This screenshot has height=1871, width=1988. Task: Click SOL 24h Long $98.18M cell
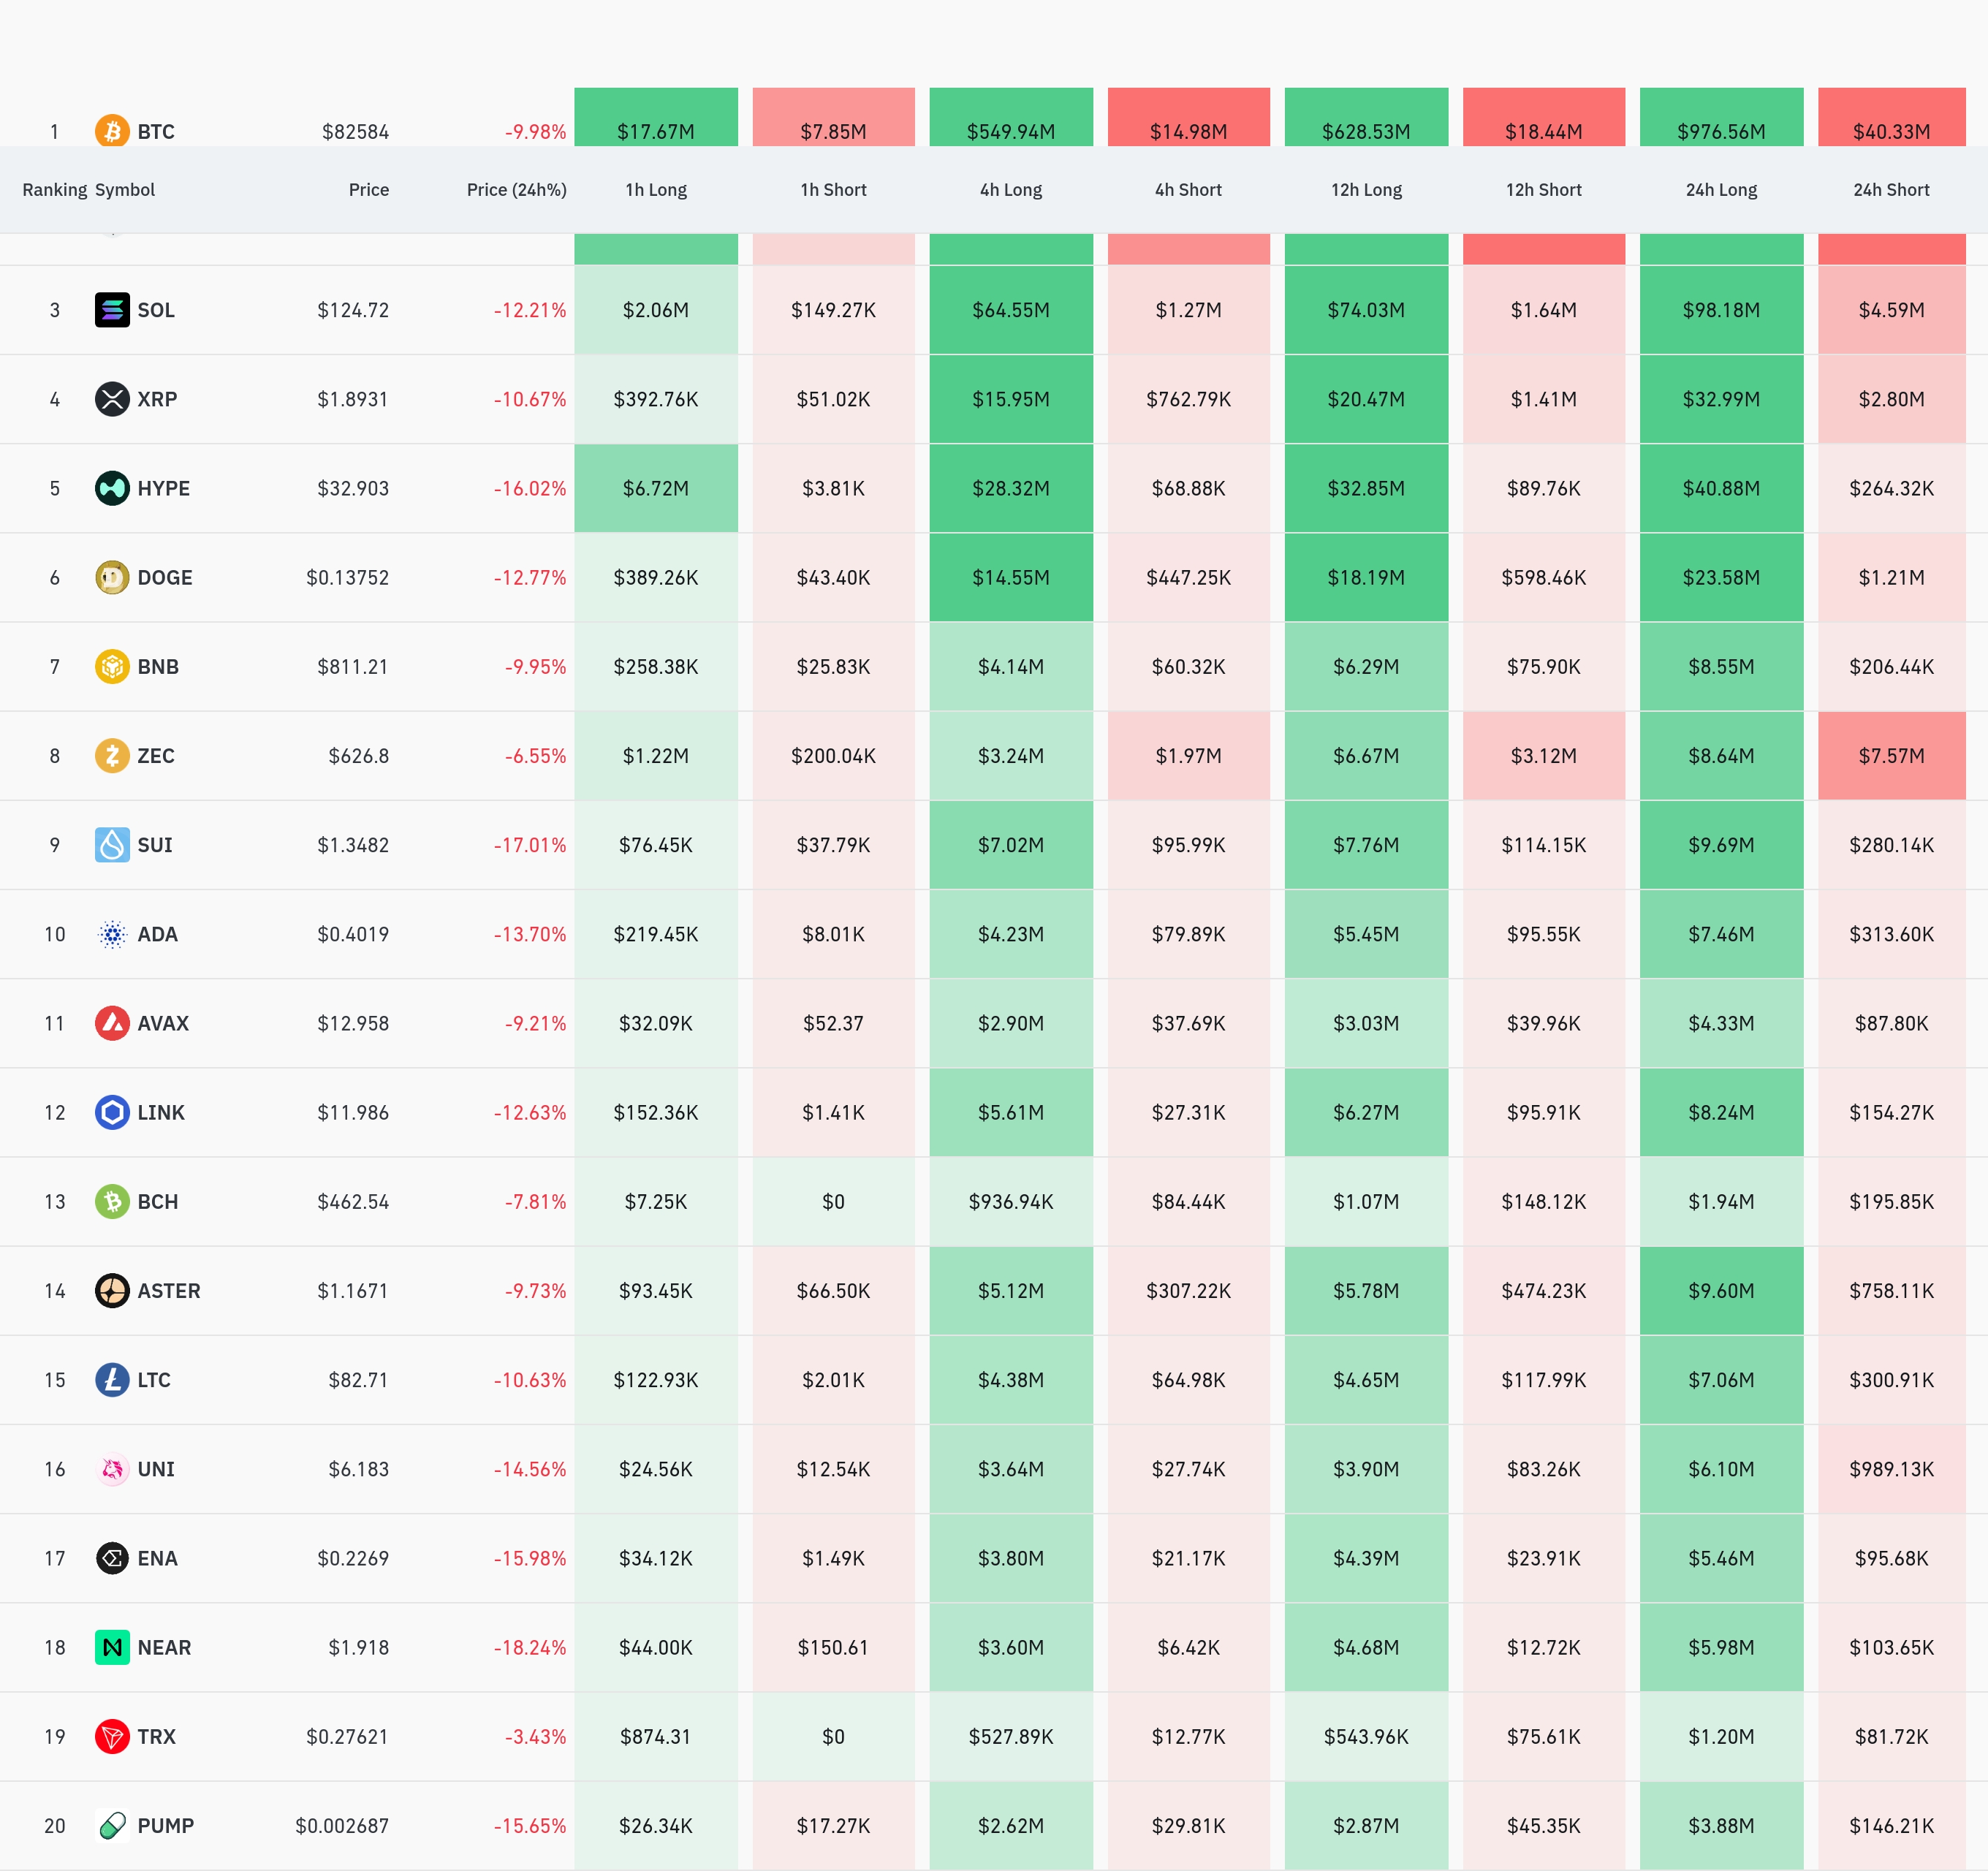[1721, 310]
